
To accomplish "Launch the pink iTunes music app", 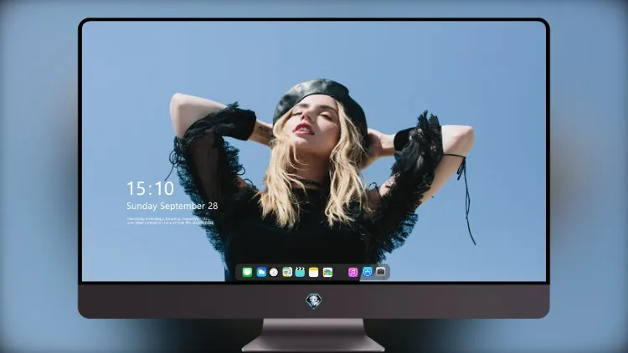I will 353,272.
